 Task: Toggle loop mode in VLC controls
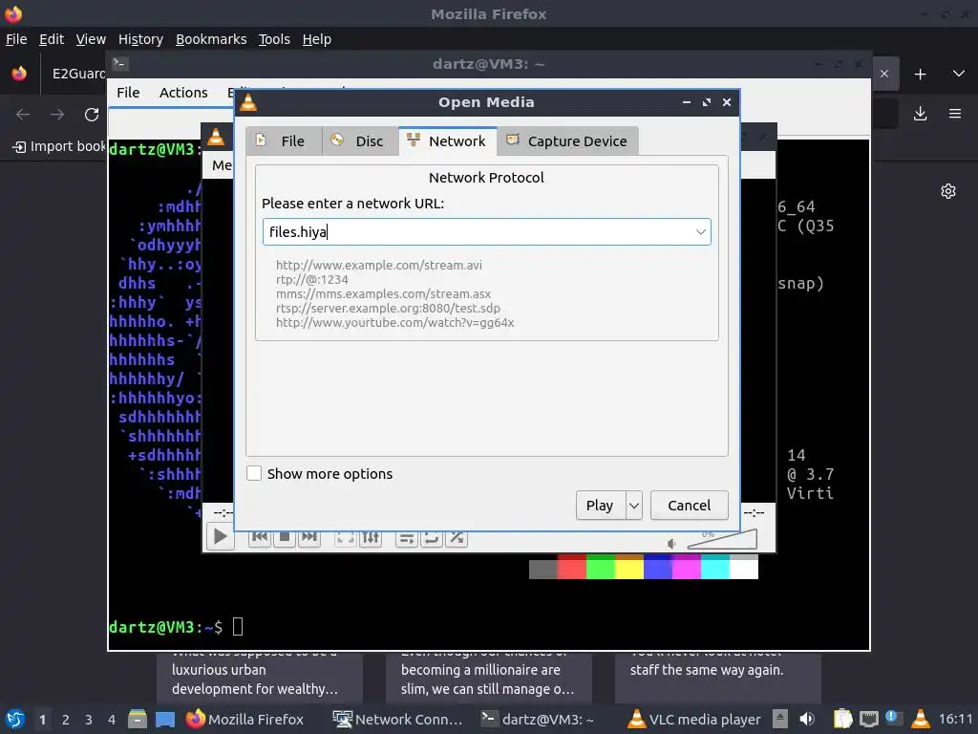point(432,537)
